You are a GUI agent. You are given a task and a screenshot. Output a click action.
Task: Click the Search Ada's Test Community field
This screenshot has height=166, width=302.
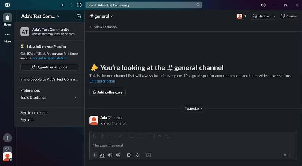coord(144,5)
